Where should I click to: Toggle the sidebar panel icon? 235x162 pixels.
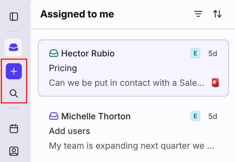14,16
